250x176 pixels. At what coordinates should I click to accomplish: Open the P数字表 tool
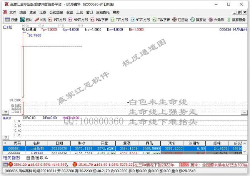[99, 20]
